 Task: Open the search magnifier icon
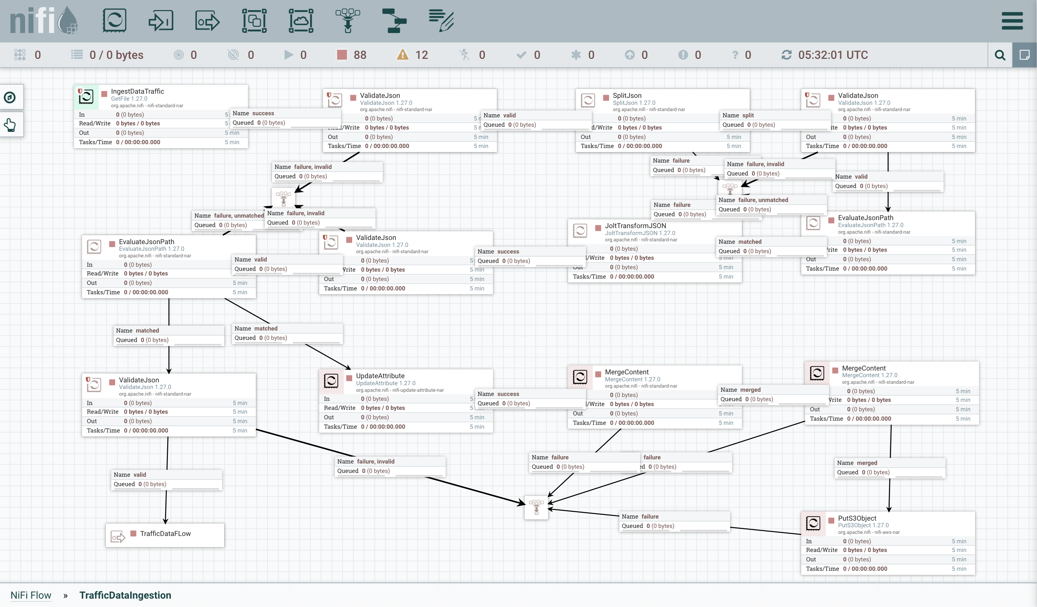[x=1000, y=55]
